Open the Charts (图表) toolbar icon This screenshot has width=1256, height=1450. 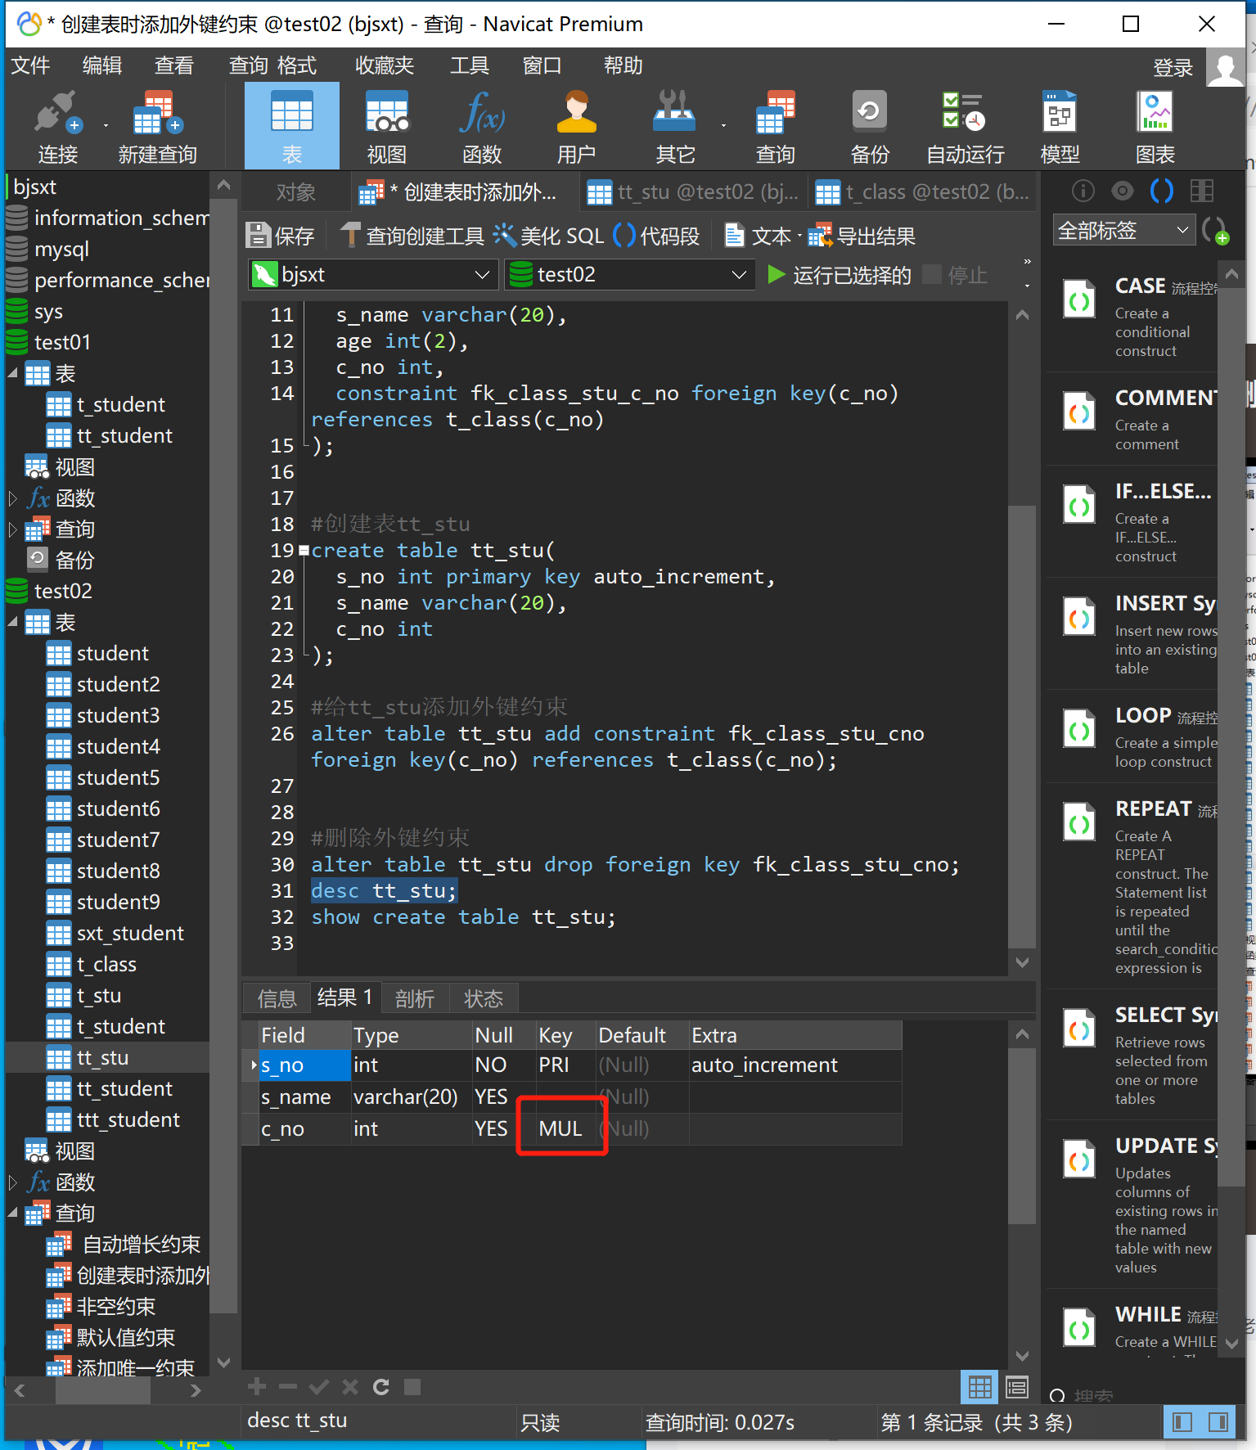(x=1155, y=127)
